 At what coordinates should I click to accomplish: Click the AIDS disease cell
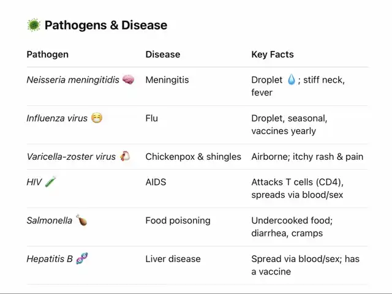(156, 183)
